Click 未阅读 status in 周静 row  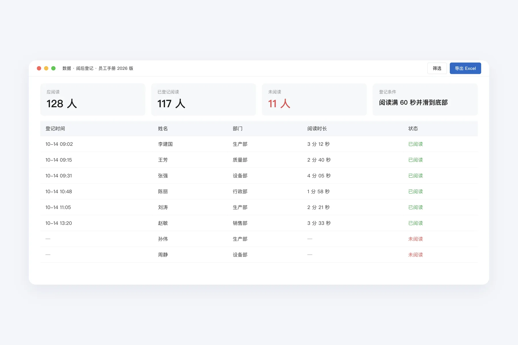[416, 255]
